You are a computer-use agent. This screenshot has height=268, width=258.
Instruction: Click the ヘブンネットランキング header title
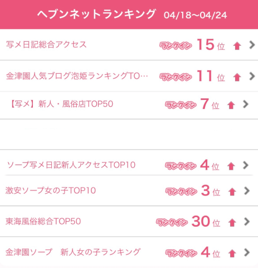pos(96,14)
